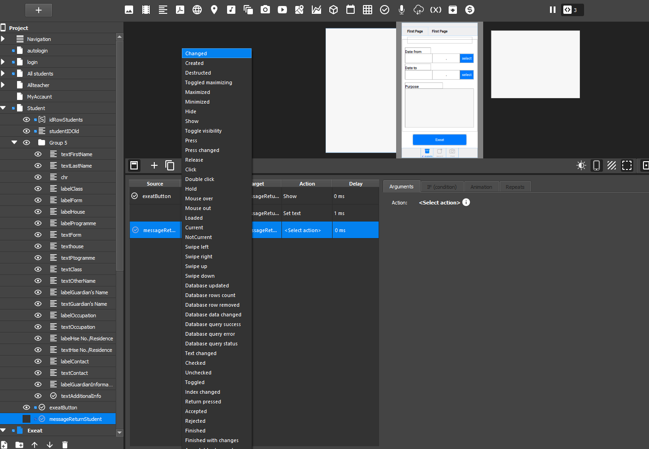
Task: Move selected item up in tree
Action: [x=35, y=444]
